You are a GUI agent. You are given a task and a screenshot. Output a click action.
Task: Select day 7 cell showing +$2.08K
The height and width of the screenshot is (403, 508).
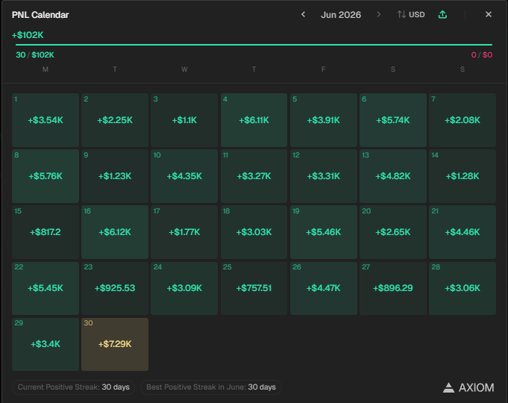click(462, 120)
